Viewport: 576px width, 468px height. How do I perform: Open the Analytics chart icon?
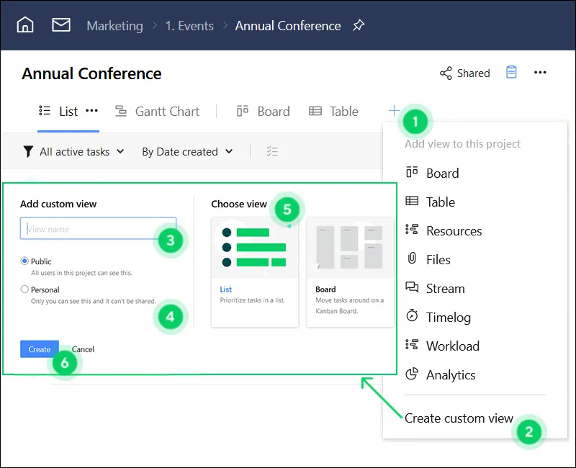point(413,374)
